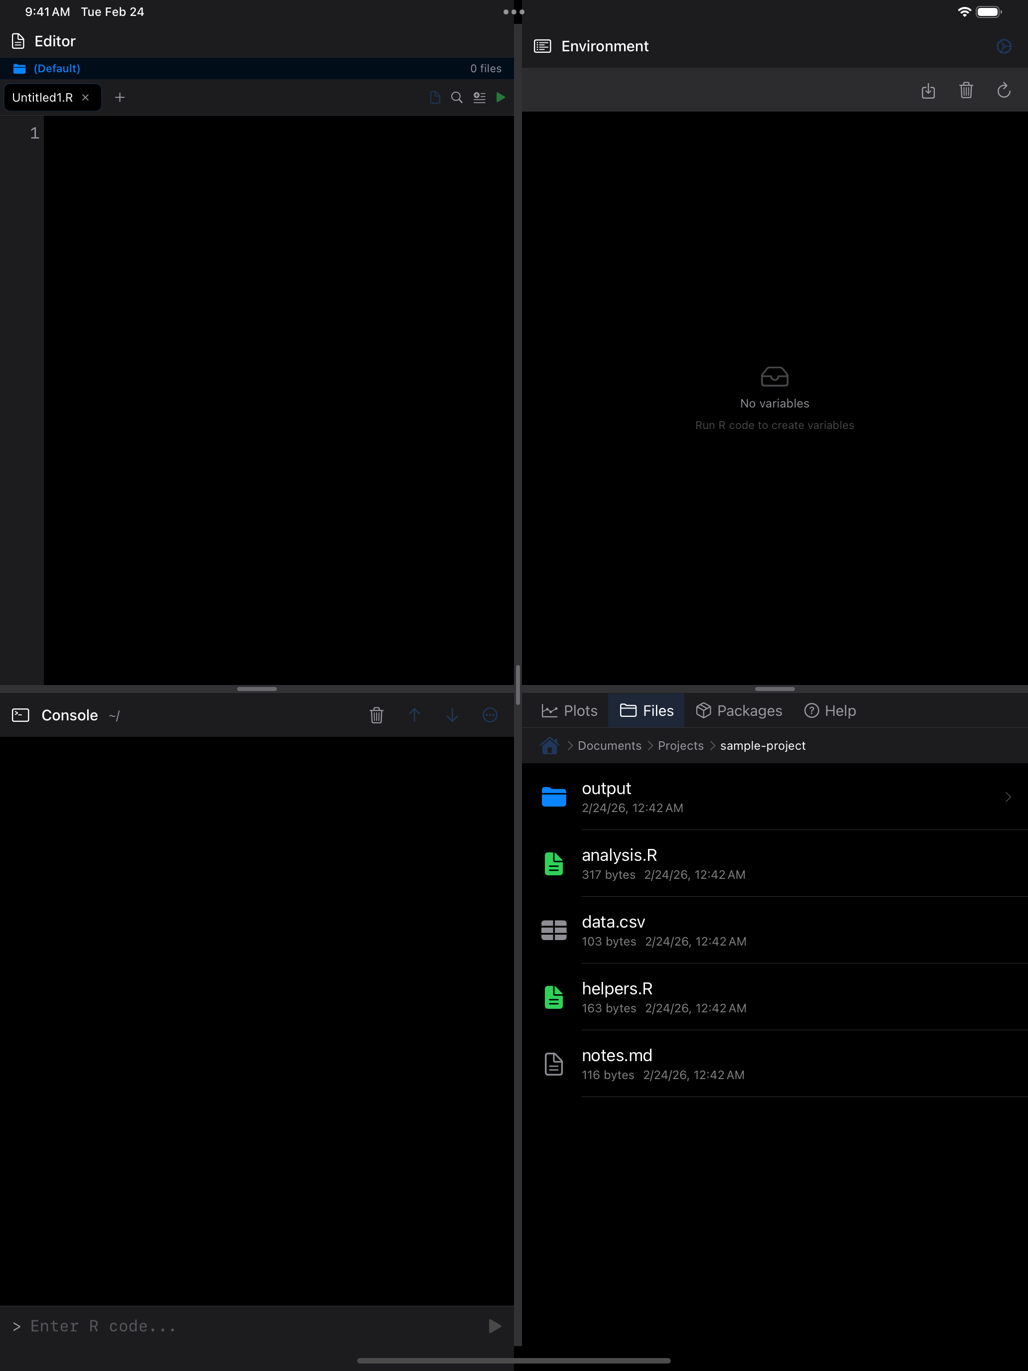Switch to the Packages tab
The width and height of the screenshot is (1028, 1371).
click(739, 710)
